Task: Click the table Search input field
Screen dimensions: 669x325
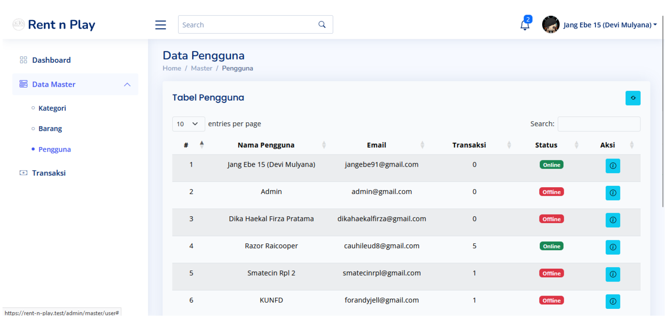Action: click(599, 124)
